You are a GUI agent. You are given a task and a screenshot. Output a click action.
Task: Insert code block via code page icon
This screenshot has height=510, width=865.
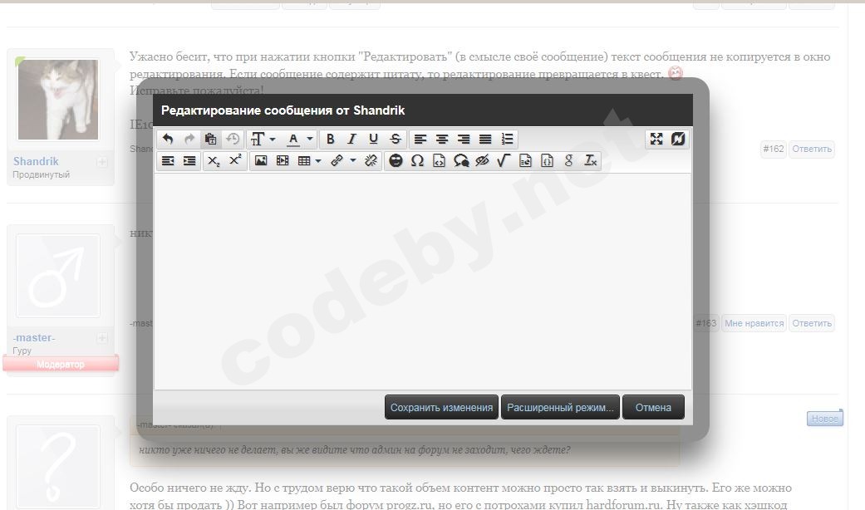point(439,160)
